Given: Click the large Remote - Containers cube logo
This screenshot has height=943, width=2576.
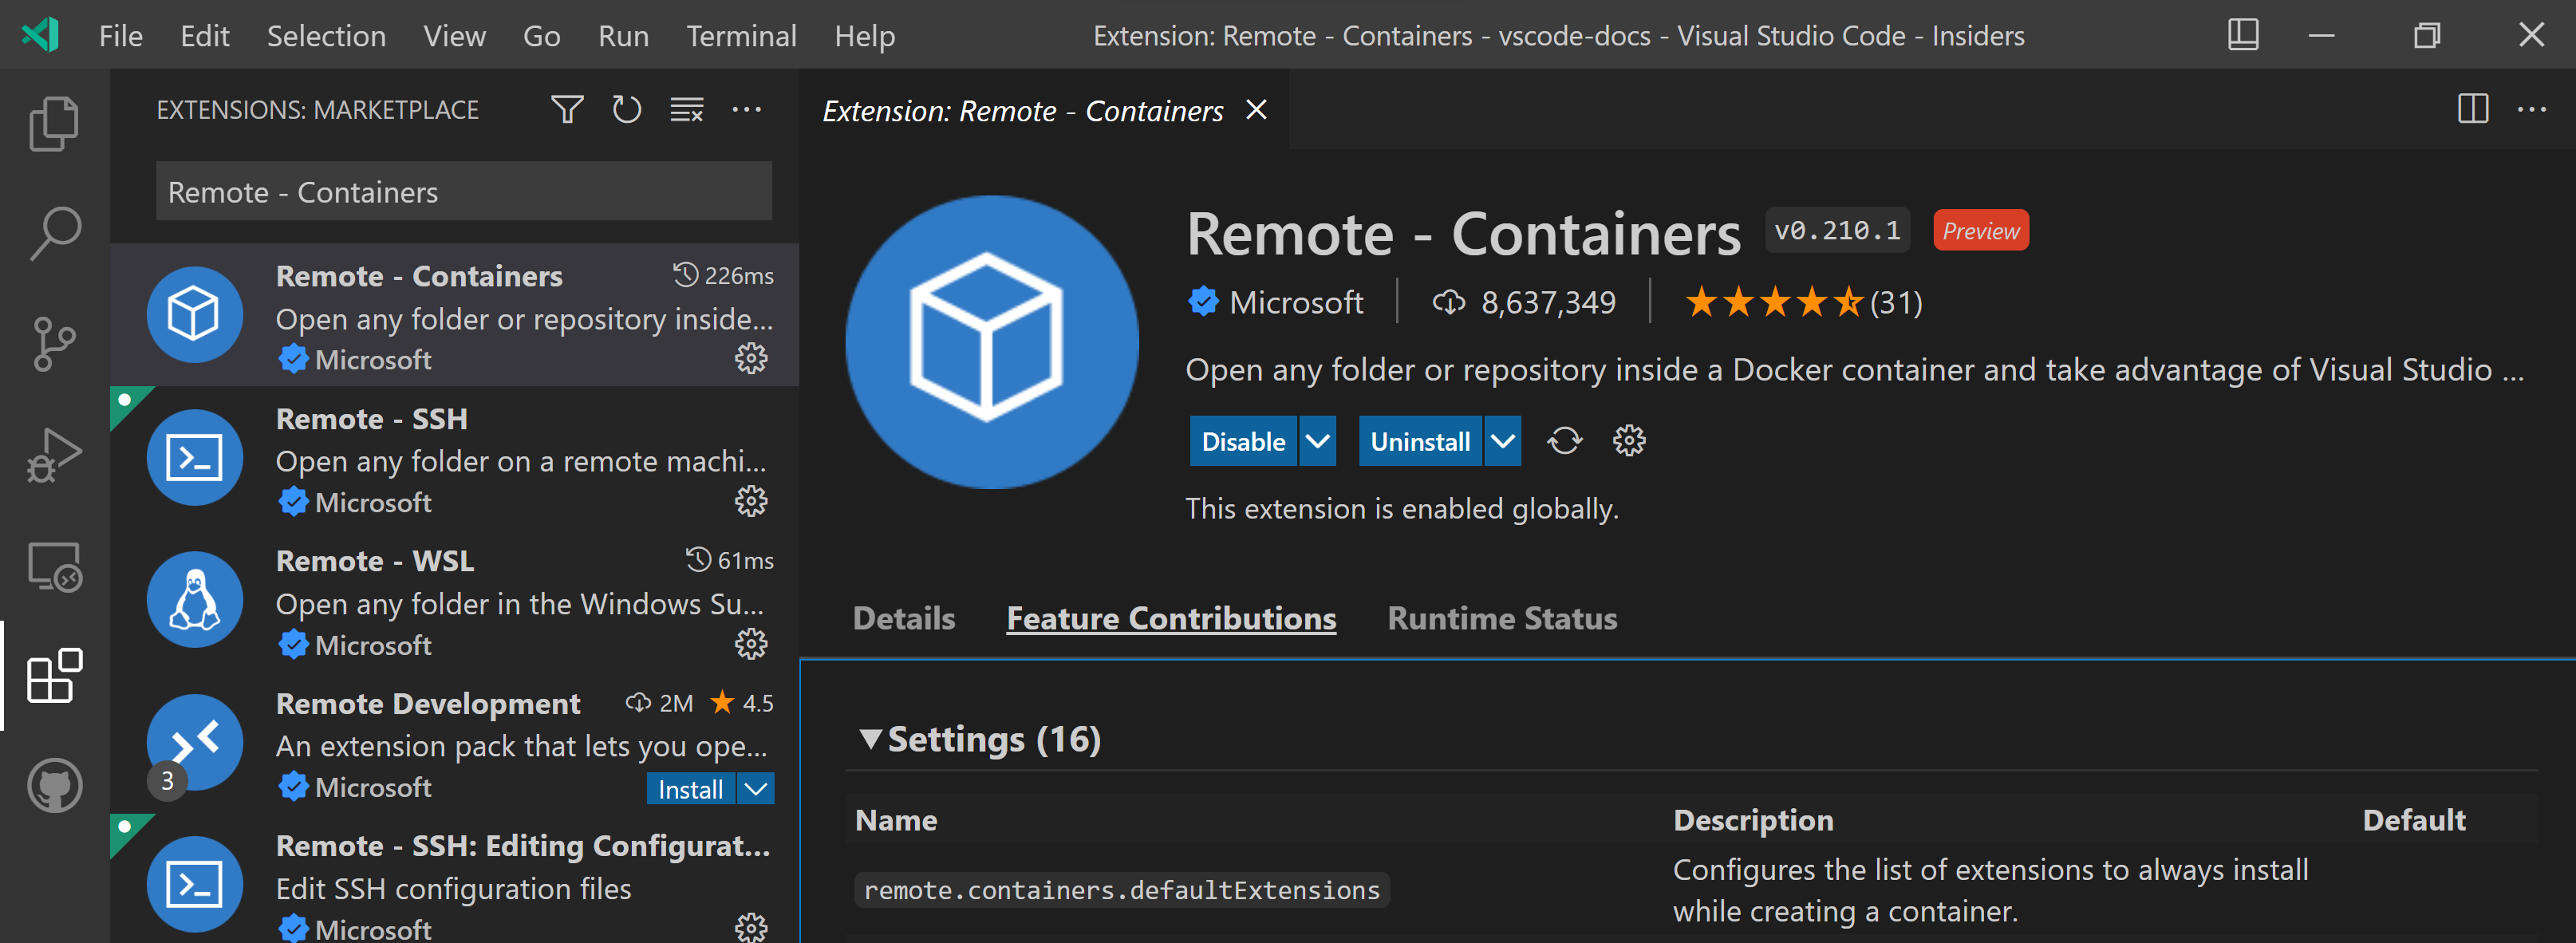Looking at the screenshot, I should coord(992,342).
